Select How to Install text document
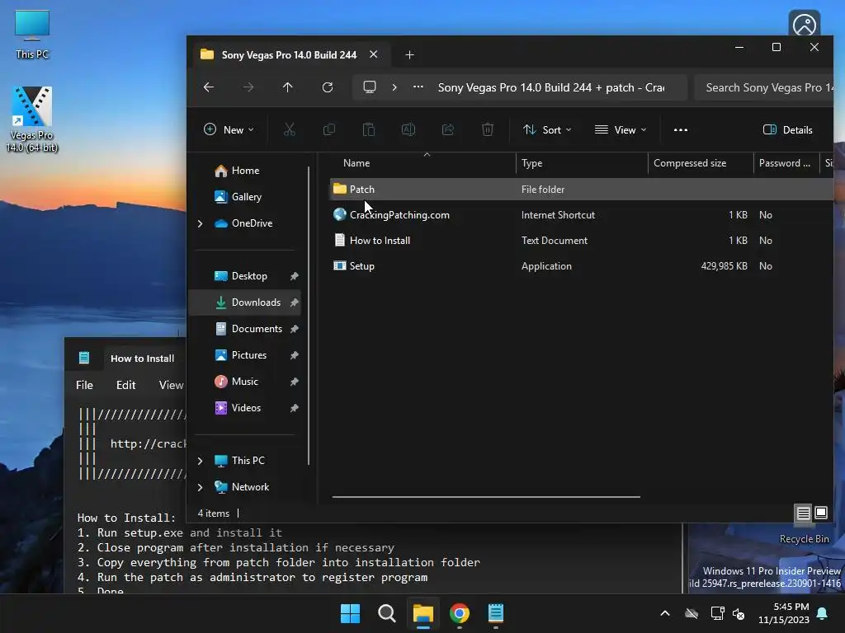 point(380,241)
